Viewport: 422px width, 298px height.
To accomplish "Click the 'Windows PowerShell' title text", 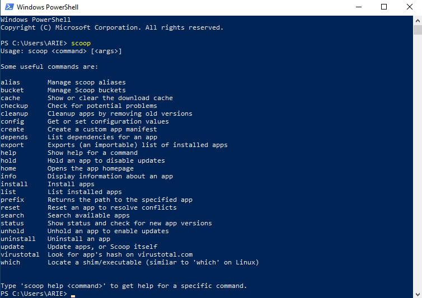I will point(48,7).
